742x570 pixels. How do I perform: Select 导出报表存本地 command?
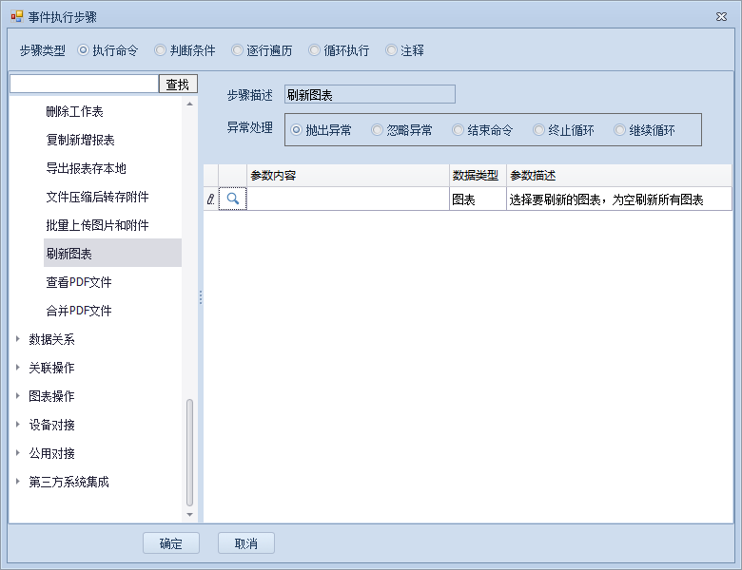[86, 168]
